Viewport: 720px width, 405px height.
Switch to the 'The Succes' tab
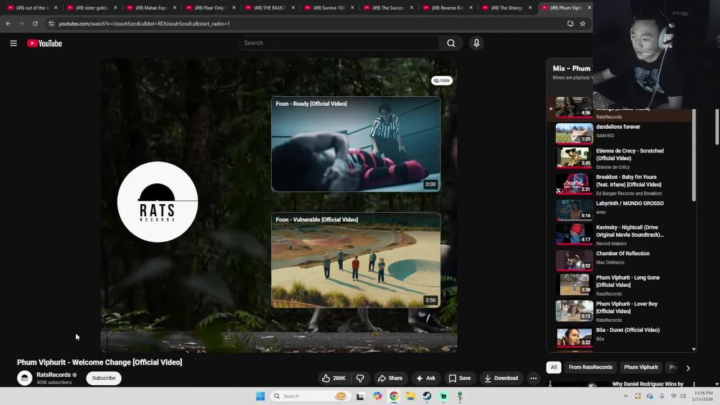coord(388,8)
